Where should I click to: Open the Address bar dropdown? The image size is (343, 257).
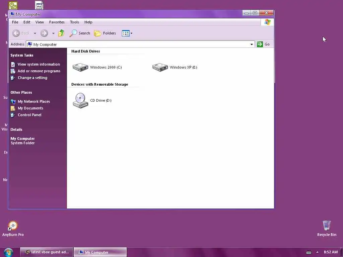252,45
